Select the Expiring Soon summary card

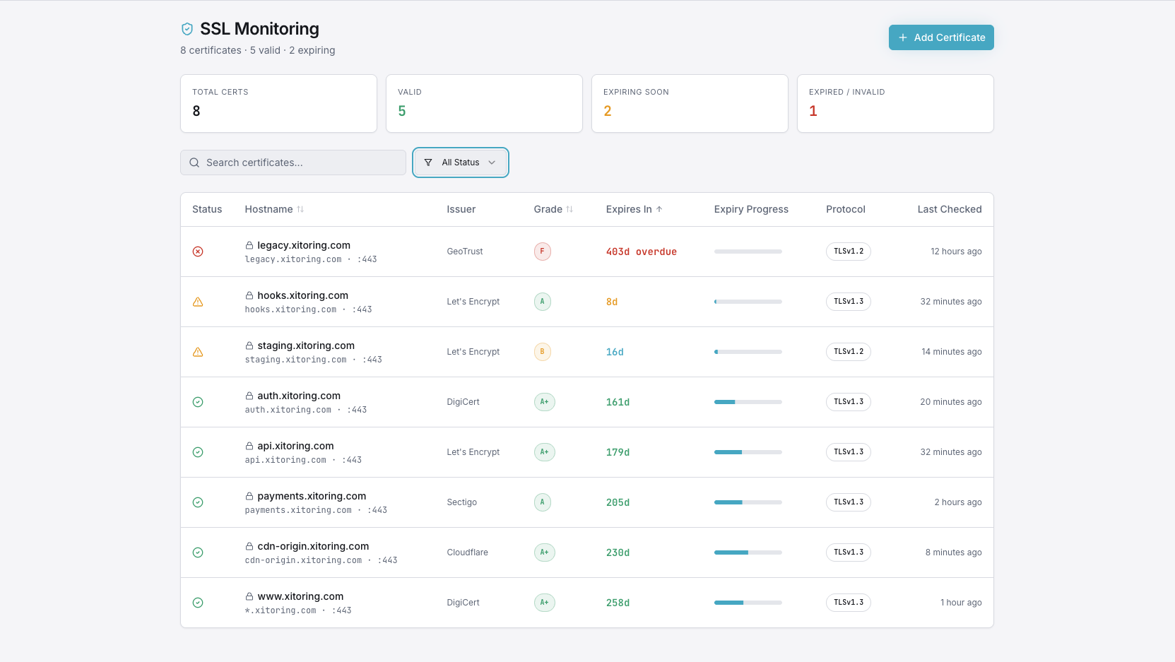click(689, 103)
